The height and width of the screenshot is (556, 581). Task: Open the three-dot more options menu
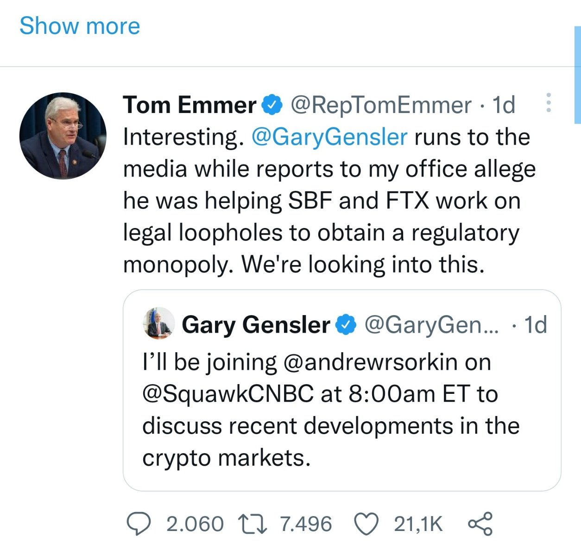click(x=549, y=103)
